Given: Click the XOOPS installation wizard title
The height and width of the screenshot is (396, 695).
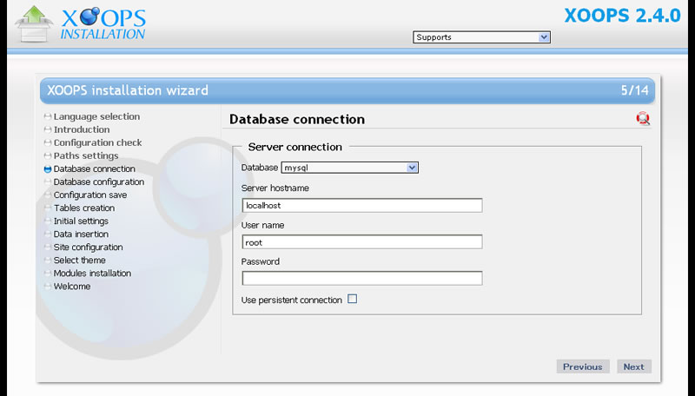Looking at the screenshot, I should pyautogui.click(x=128, y=90).
